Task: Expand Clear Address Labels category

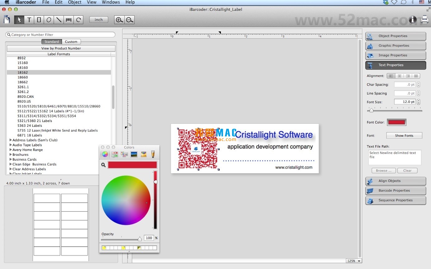Action: pyautogui.click(x=11, y=169)
